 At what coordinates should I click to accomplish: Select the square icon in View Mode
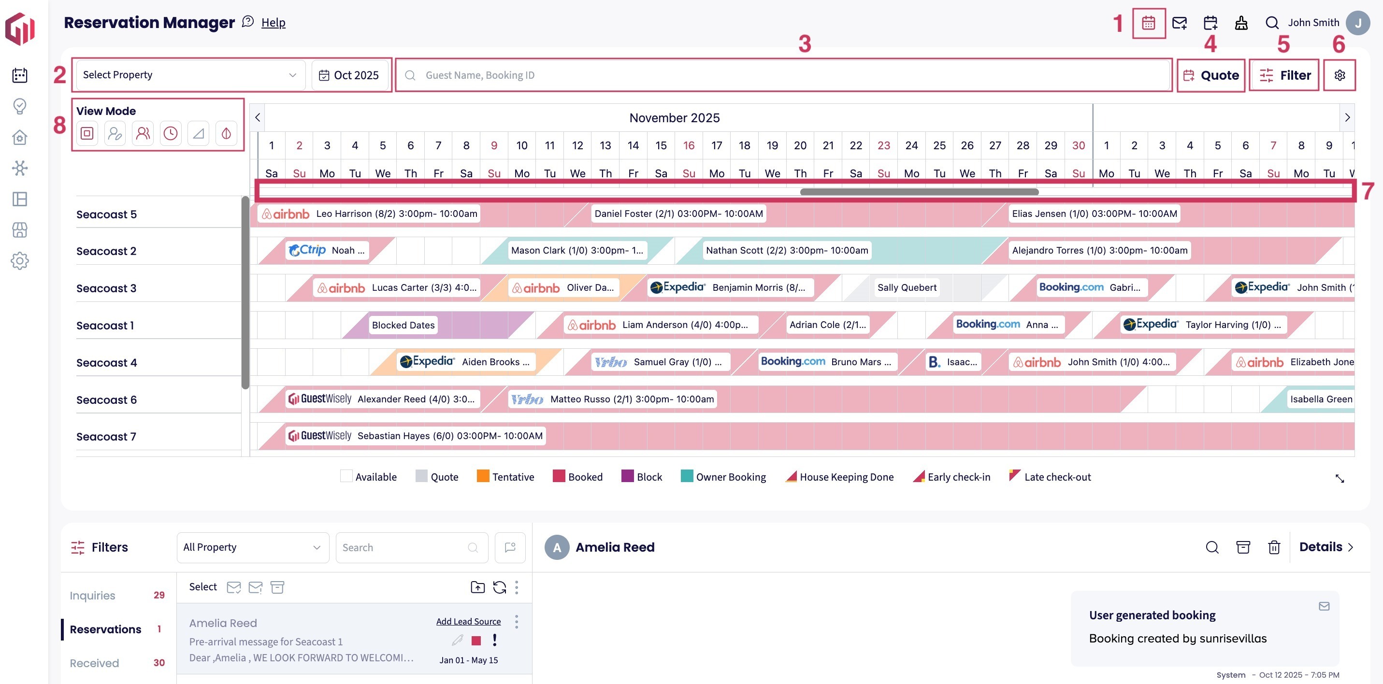click(x=87, y=133)
